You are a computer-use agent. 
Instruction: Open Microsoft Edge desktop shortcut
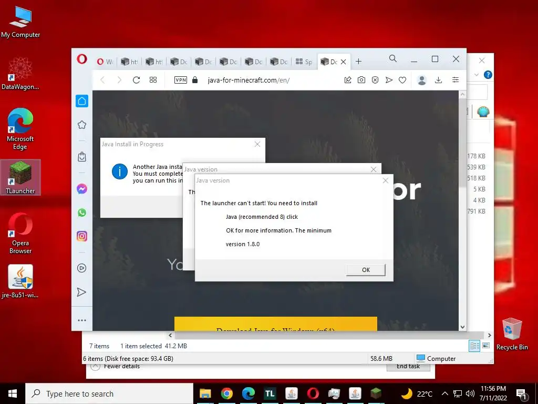20,129
